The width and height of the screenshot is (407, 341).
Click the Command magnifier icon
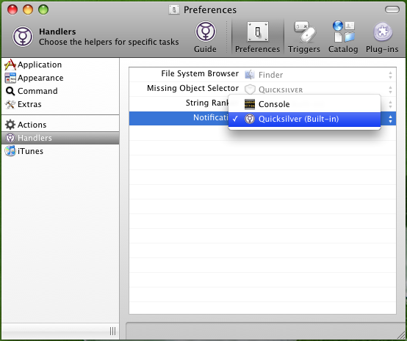point(10,91)
